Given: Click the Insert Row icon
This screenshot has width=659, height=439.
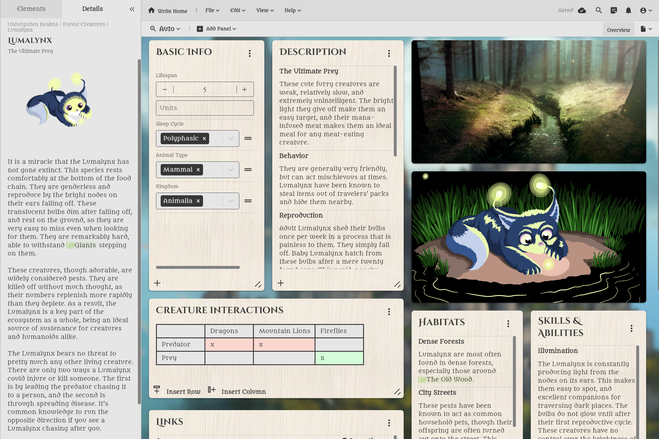Looking at the screenshot, I should point(157,390).
